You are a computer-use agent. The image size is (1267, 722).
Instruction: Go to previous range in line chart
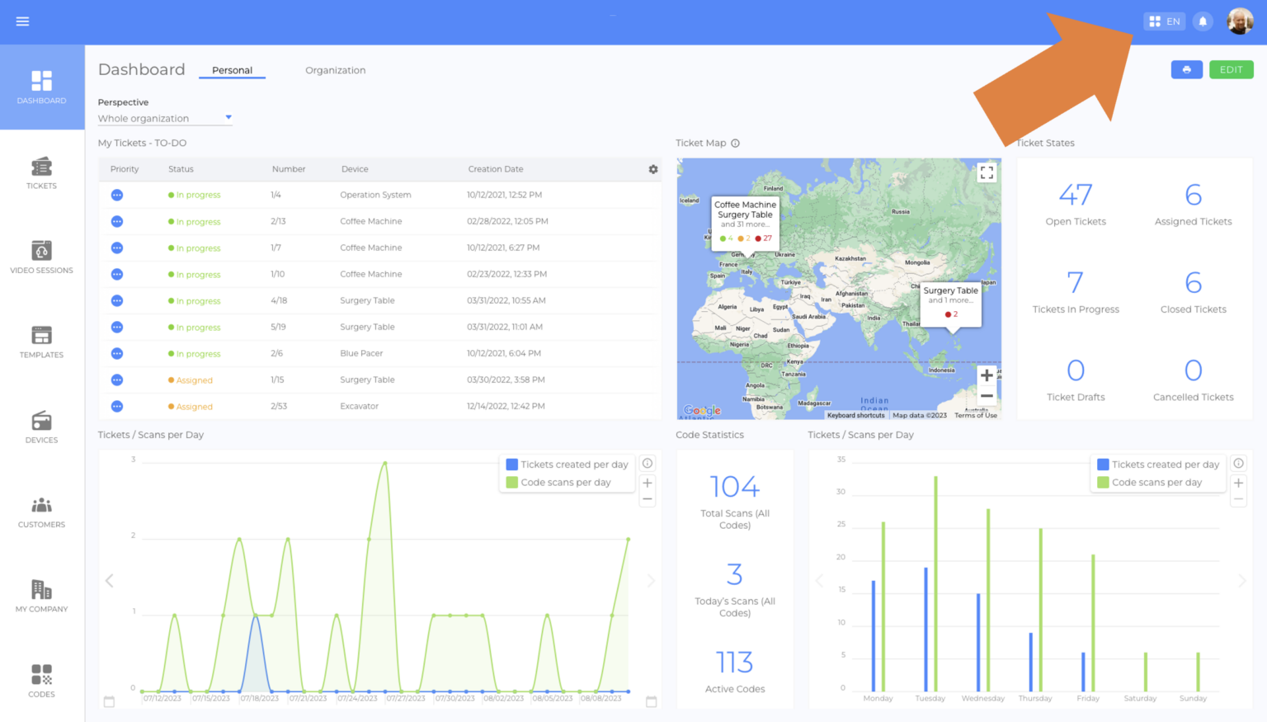(x=109, y=581)
